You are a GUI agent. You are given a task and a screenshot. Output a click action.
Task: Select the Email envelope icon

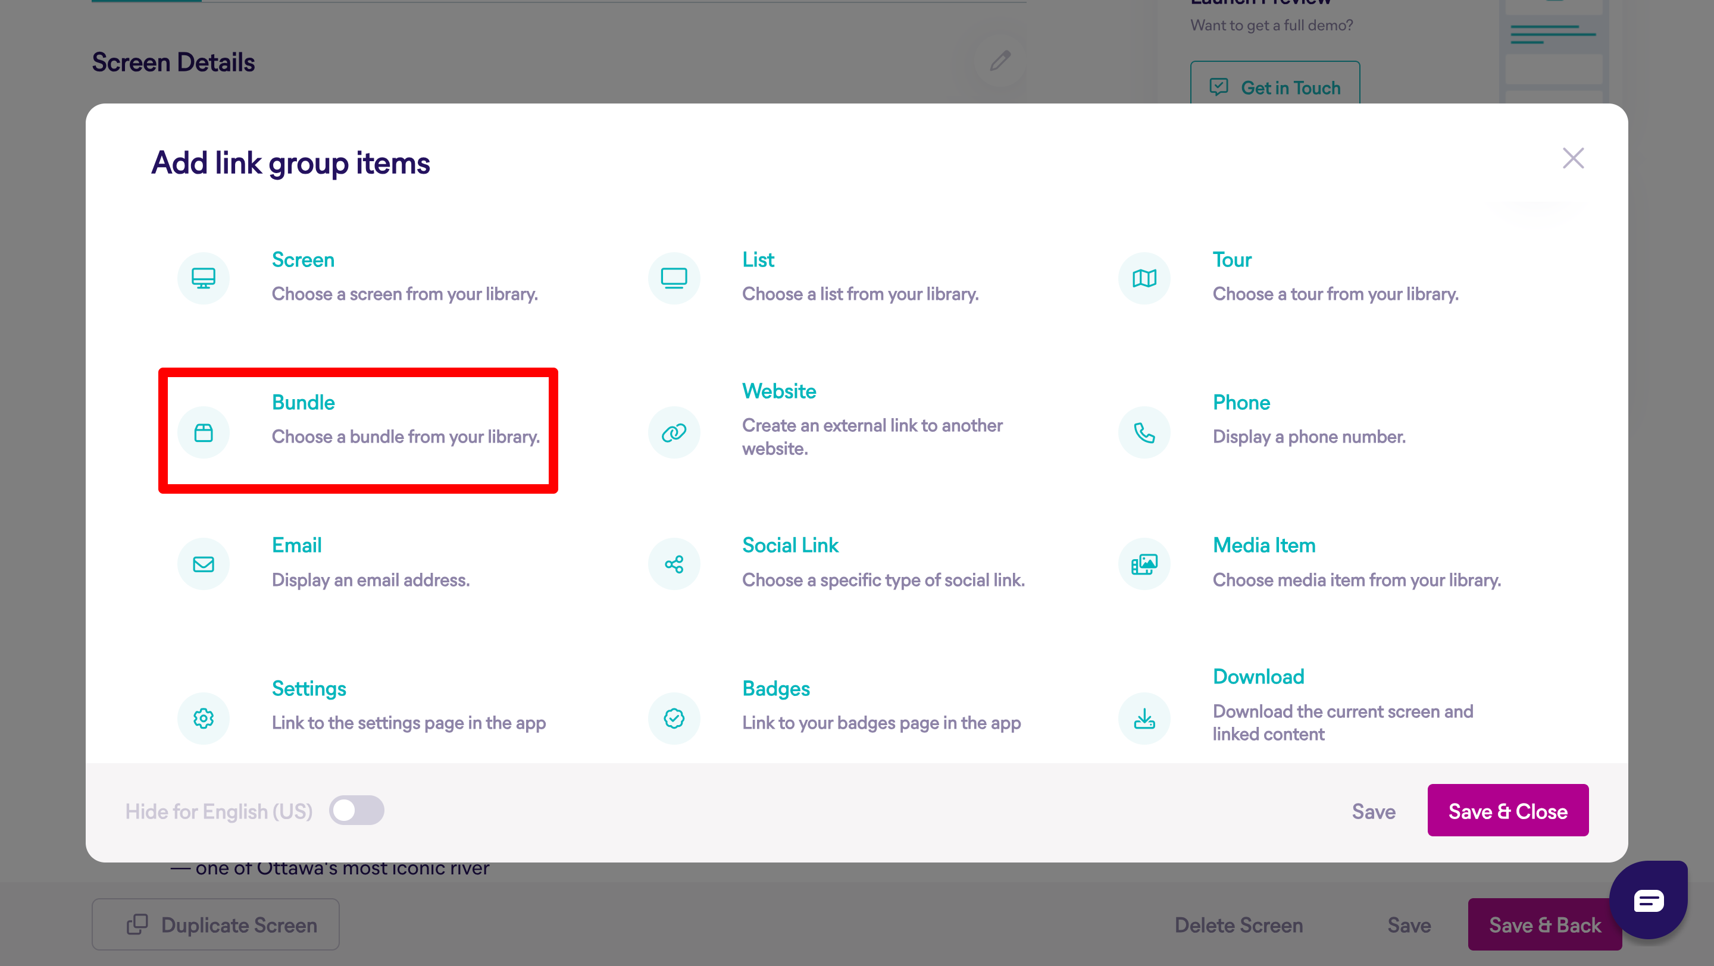(x=204, y=564)
